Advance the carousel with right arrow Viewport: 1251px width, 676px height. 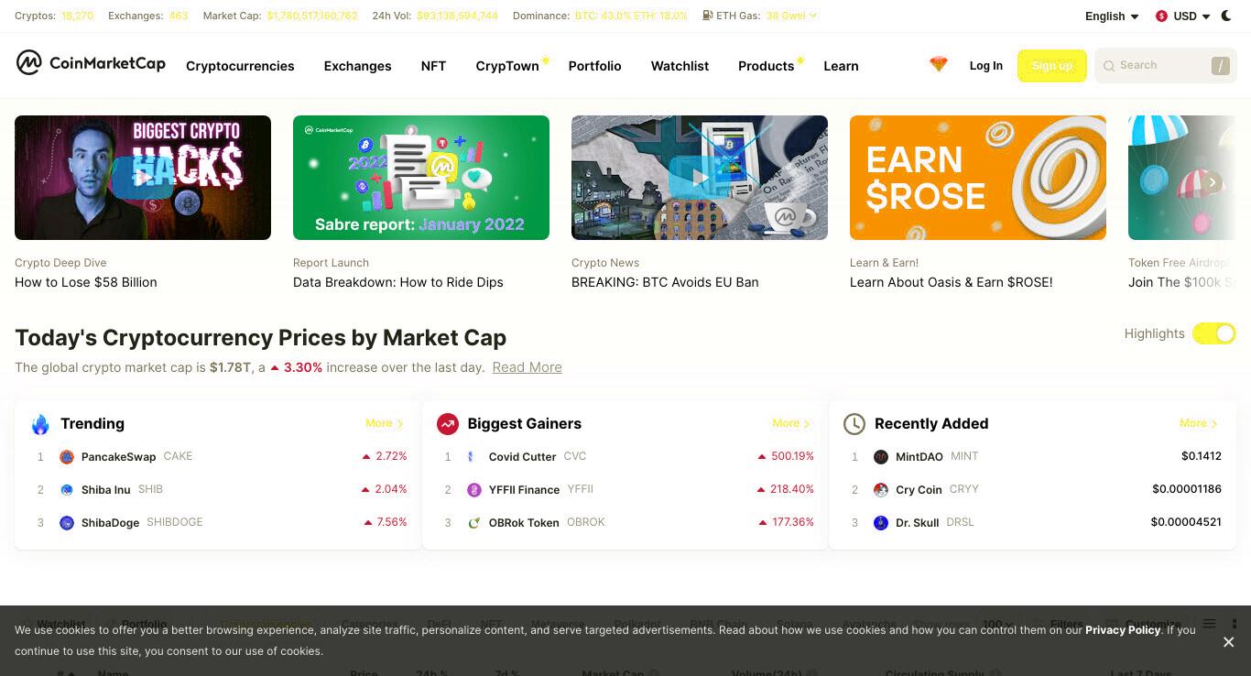pos(1212,182)
